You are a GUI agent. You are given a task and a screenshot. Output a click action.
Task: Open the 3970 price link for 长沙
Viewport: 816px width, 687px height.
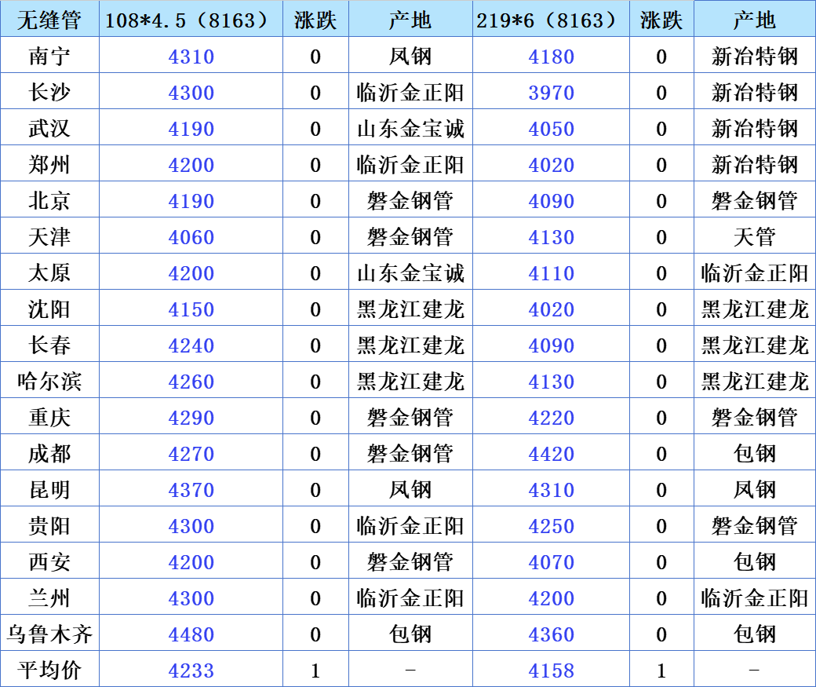(x=551, y=93)
